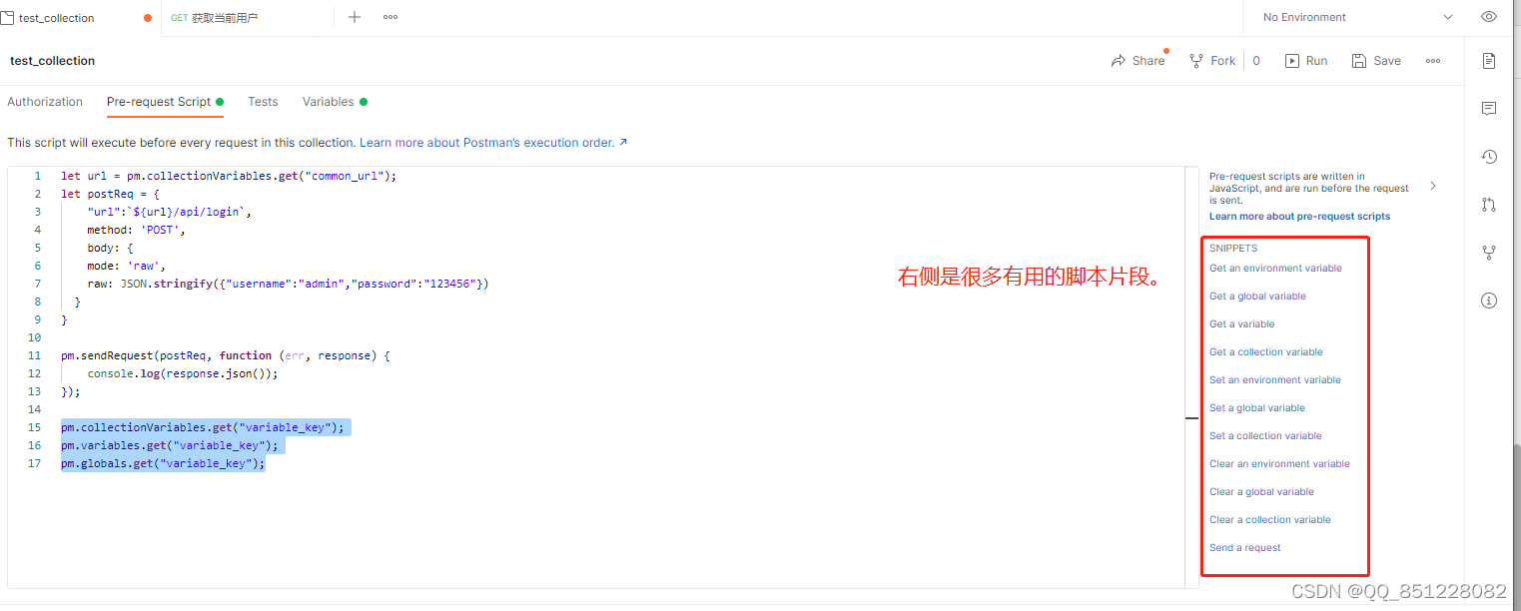
Task: Click the unsaved orange dot on test_collection tab
Action: click(149, 18)
